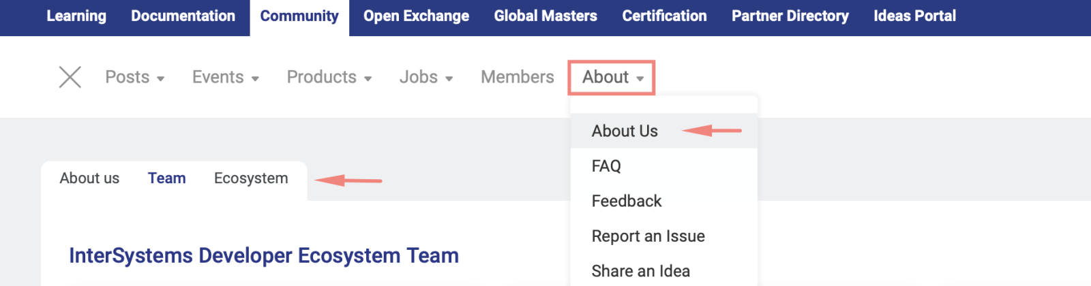The image size is (1091, 286).
Task: Open the Products dropdown menu
Action: [329, 77]
